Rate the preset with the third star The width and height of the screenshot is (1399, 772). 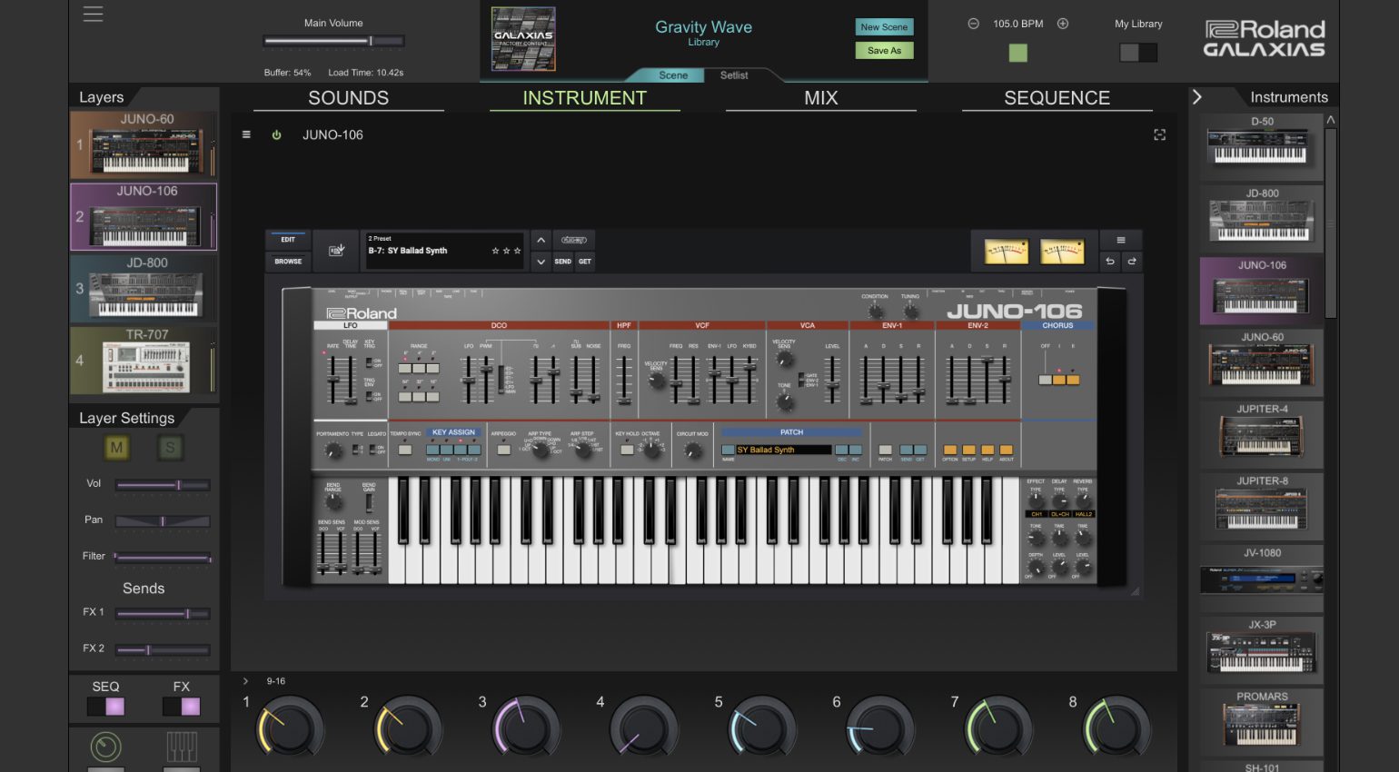pyautogui.click(x=518, y=251)
